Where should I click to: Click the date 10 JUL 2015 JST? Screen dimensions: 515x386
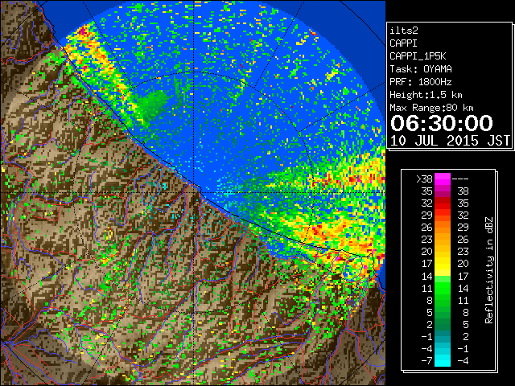pos(450,141)
